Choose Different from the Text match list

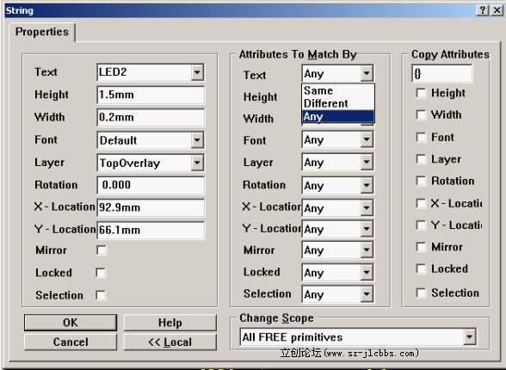coord(338,103)
